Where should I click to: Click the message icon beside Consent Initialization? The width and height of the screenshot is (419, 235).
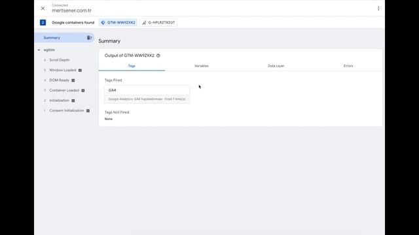click(x=88, y=111)
